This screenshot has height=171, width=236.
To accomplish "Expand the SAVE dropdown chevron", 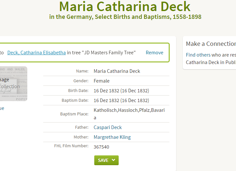I will coord(114,160).
